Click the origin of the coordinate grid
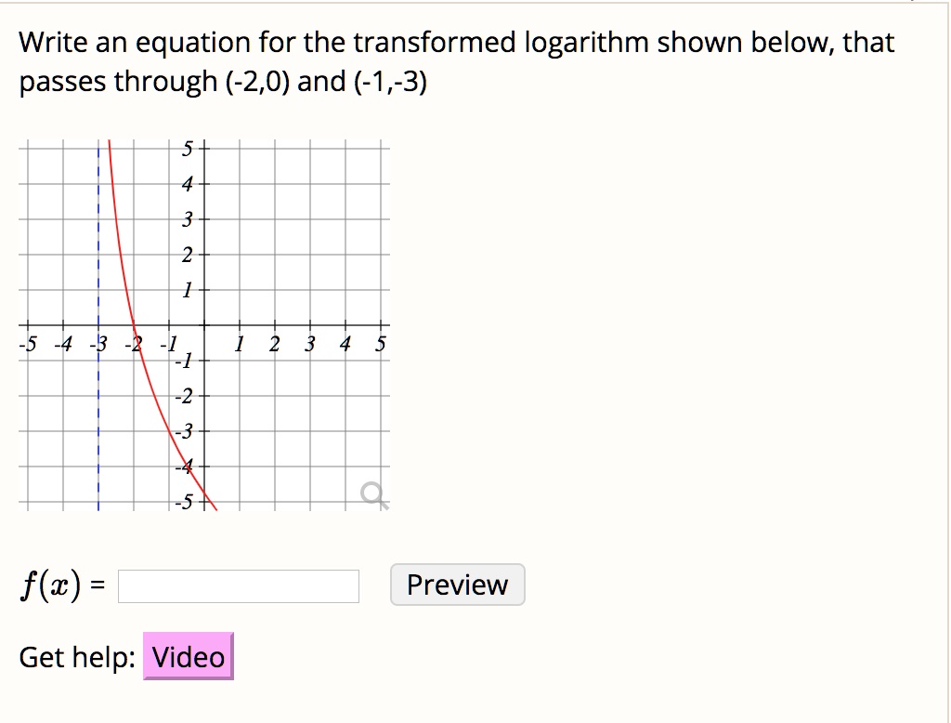Screen dimensions: 951x723 [202, 327]
